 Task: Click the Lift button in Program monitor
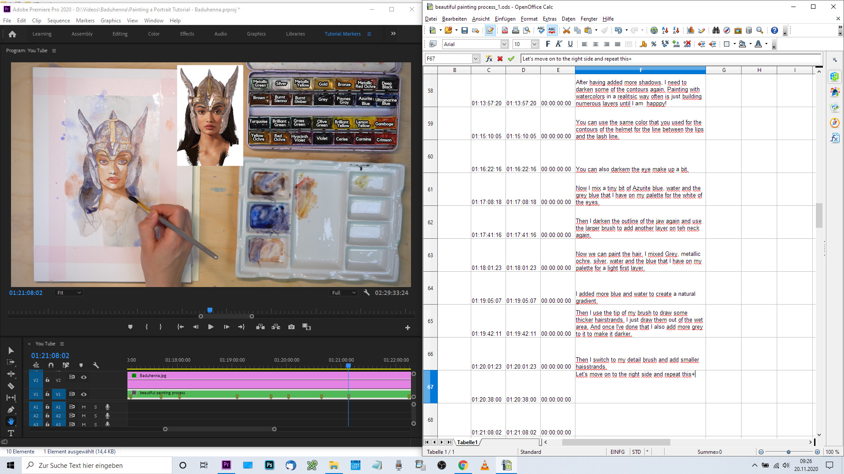[260, 327]
